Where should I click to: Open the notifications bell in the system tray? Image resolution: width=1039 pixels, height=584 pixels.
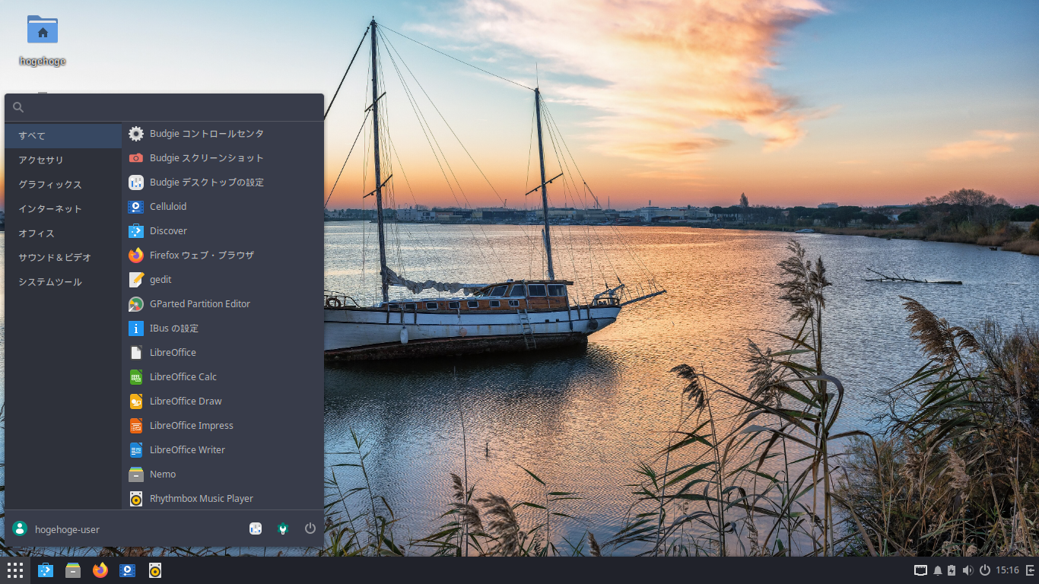(937, 570)
